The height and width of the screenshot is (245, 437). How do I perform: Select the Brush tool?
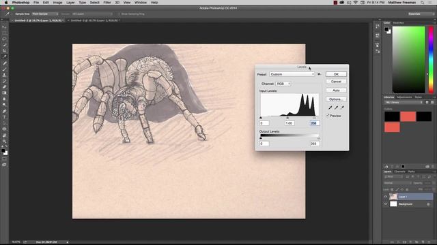pos(4,69)
